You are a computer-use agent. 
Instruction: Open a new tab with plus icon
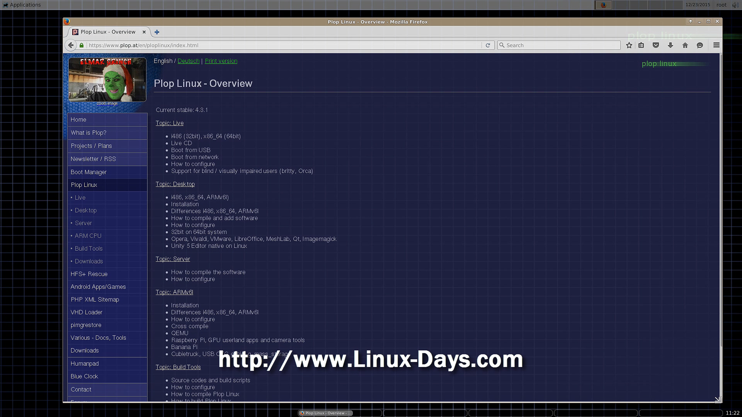[157, 32]
